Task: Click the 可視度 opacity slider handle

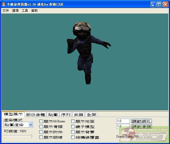Action: (x=31, y=136)
